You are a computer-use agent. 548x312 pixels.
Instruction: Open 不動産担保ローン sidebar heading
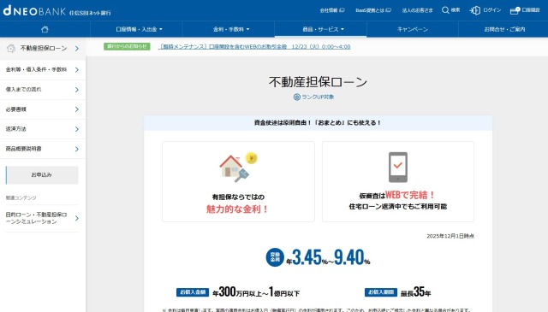coord(44,48)
